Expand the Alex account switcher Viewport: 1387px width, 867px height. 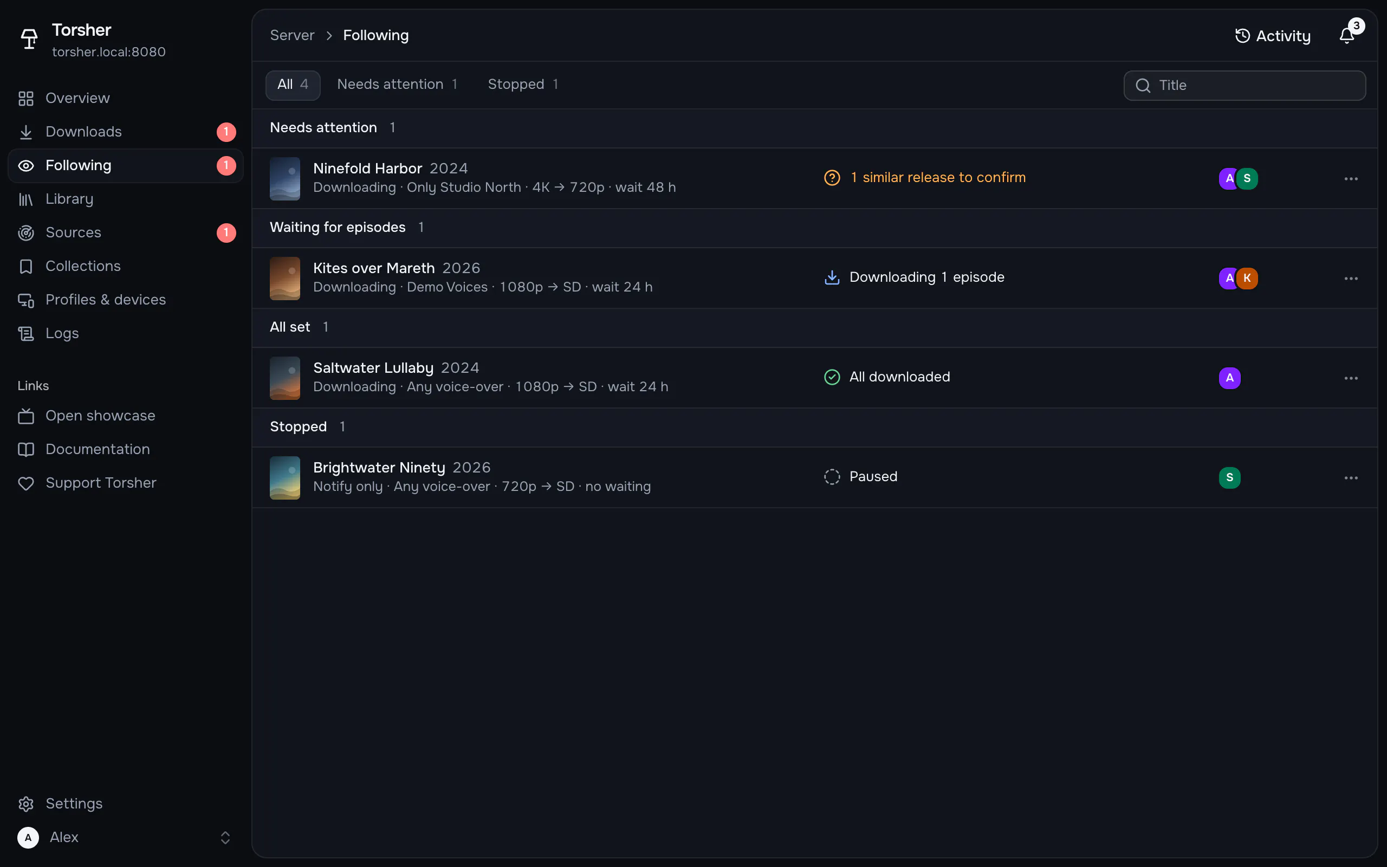[126, 837]
